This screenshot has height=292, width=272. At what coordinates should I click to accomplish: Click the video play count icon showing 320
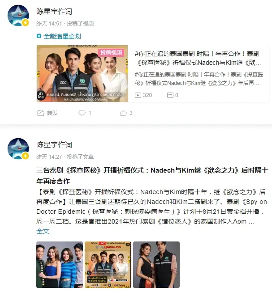click(x=138, y=95)
